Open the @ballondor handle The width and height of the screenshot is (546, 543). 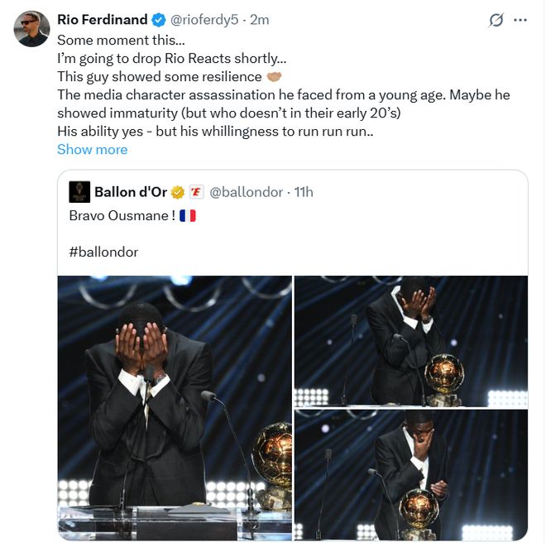246,192
